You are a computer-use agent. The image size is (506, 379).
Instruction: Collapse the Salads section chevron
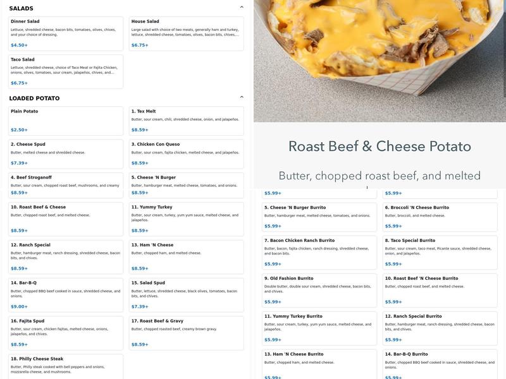242,8
